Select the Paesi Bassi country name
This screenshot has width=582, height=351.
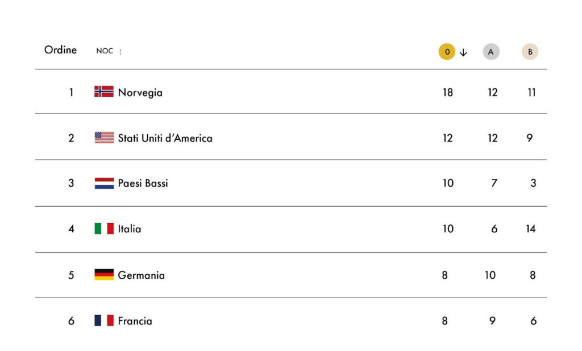click(x=143, y=183)
